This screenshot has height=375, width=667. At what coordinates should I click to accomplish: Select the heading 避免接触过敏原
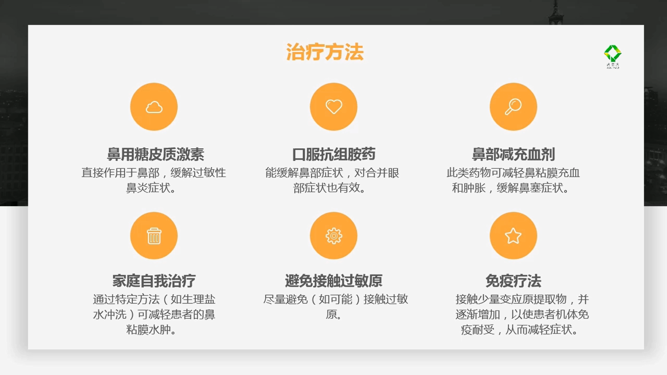point(333,281)
